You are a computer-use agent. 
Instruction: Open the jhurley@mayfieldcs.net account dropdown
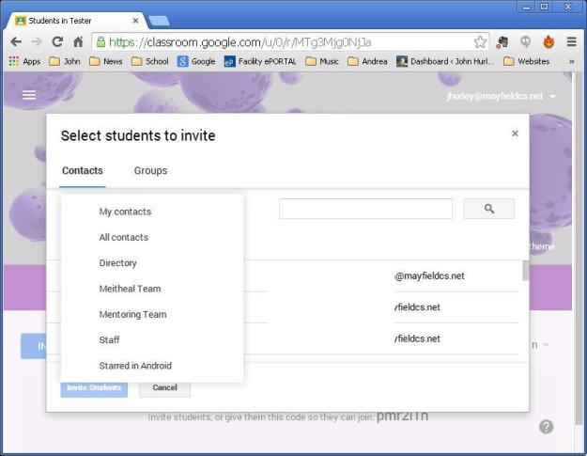point(501,96)
